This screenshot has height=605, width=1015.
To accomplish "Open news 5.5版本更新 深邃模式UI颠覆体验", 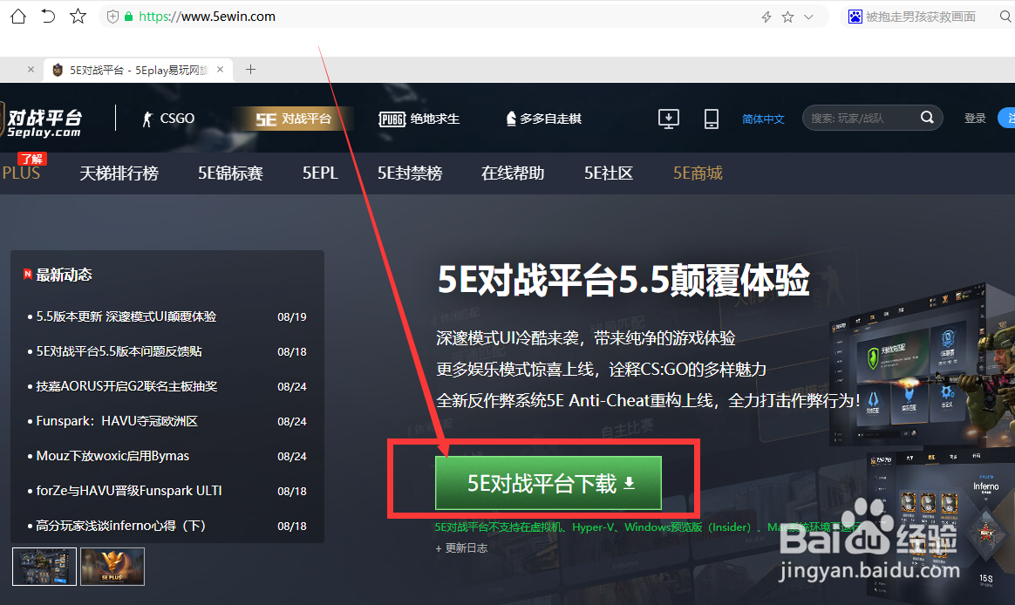I will point(126,317).
